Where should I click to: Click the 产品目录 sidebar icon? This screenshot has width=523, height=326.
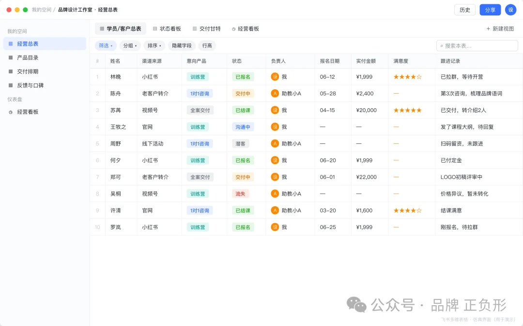[x=11, y=57]
